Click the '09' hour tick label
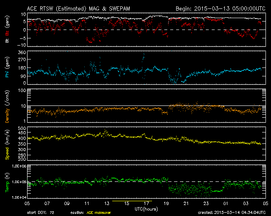This screenshot has width=271, height=216. pyautogui.click(x=67, y=203)
